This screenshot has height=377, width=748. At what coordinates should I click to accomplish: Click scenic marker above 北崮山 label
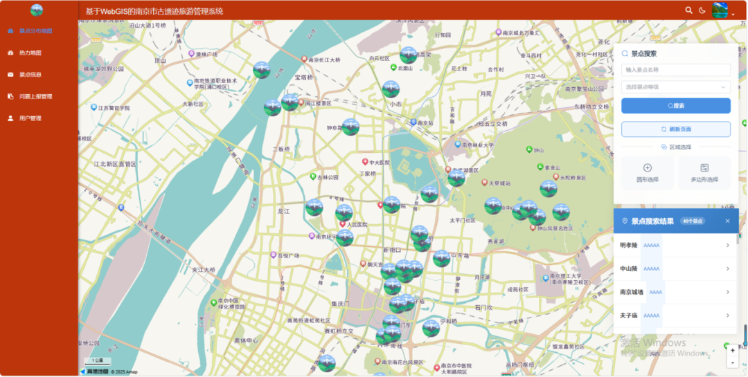[x=409, y=55]
